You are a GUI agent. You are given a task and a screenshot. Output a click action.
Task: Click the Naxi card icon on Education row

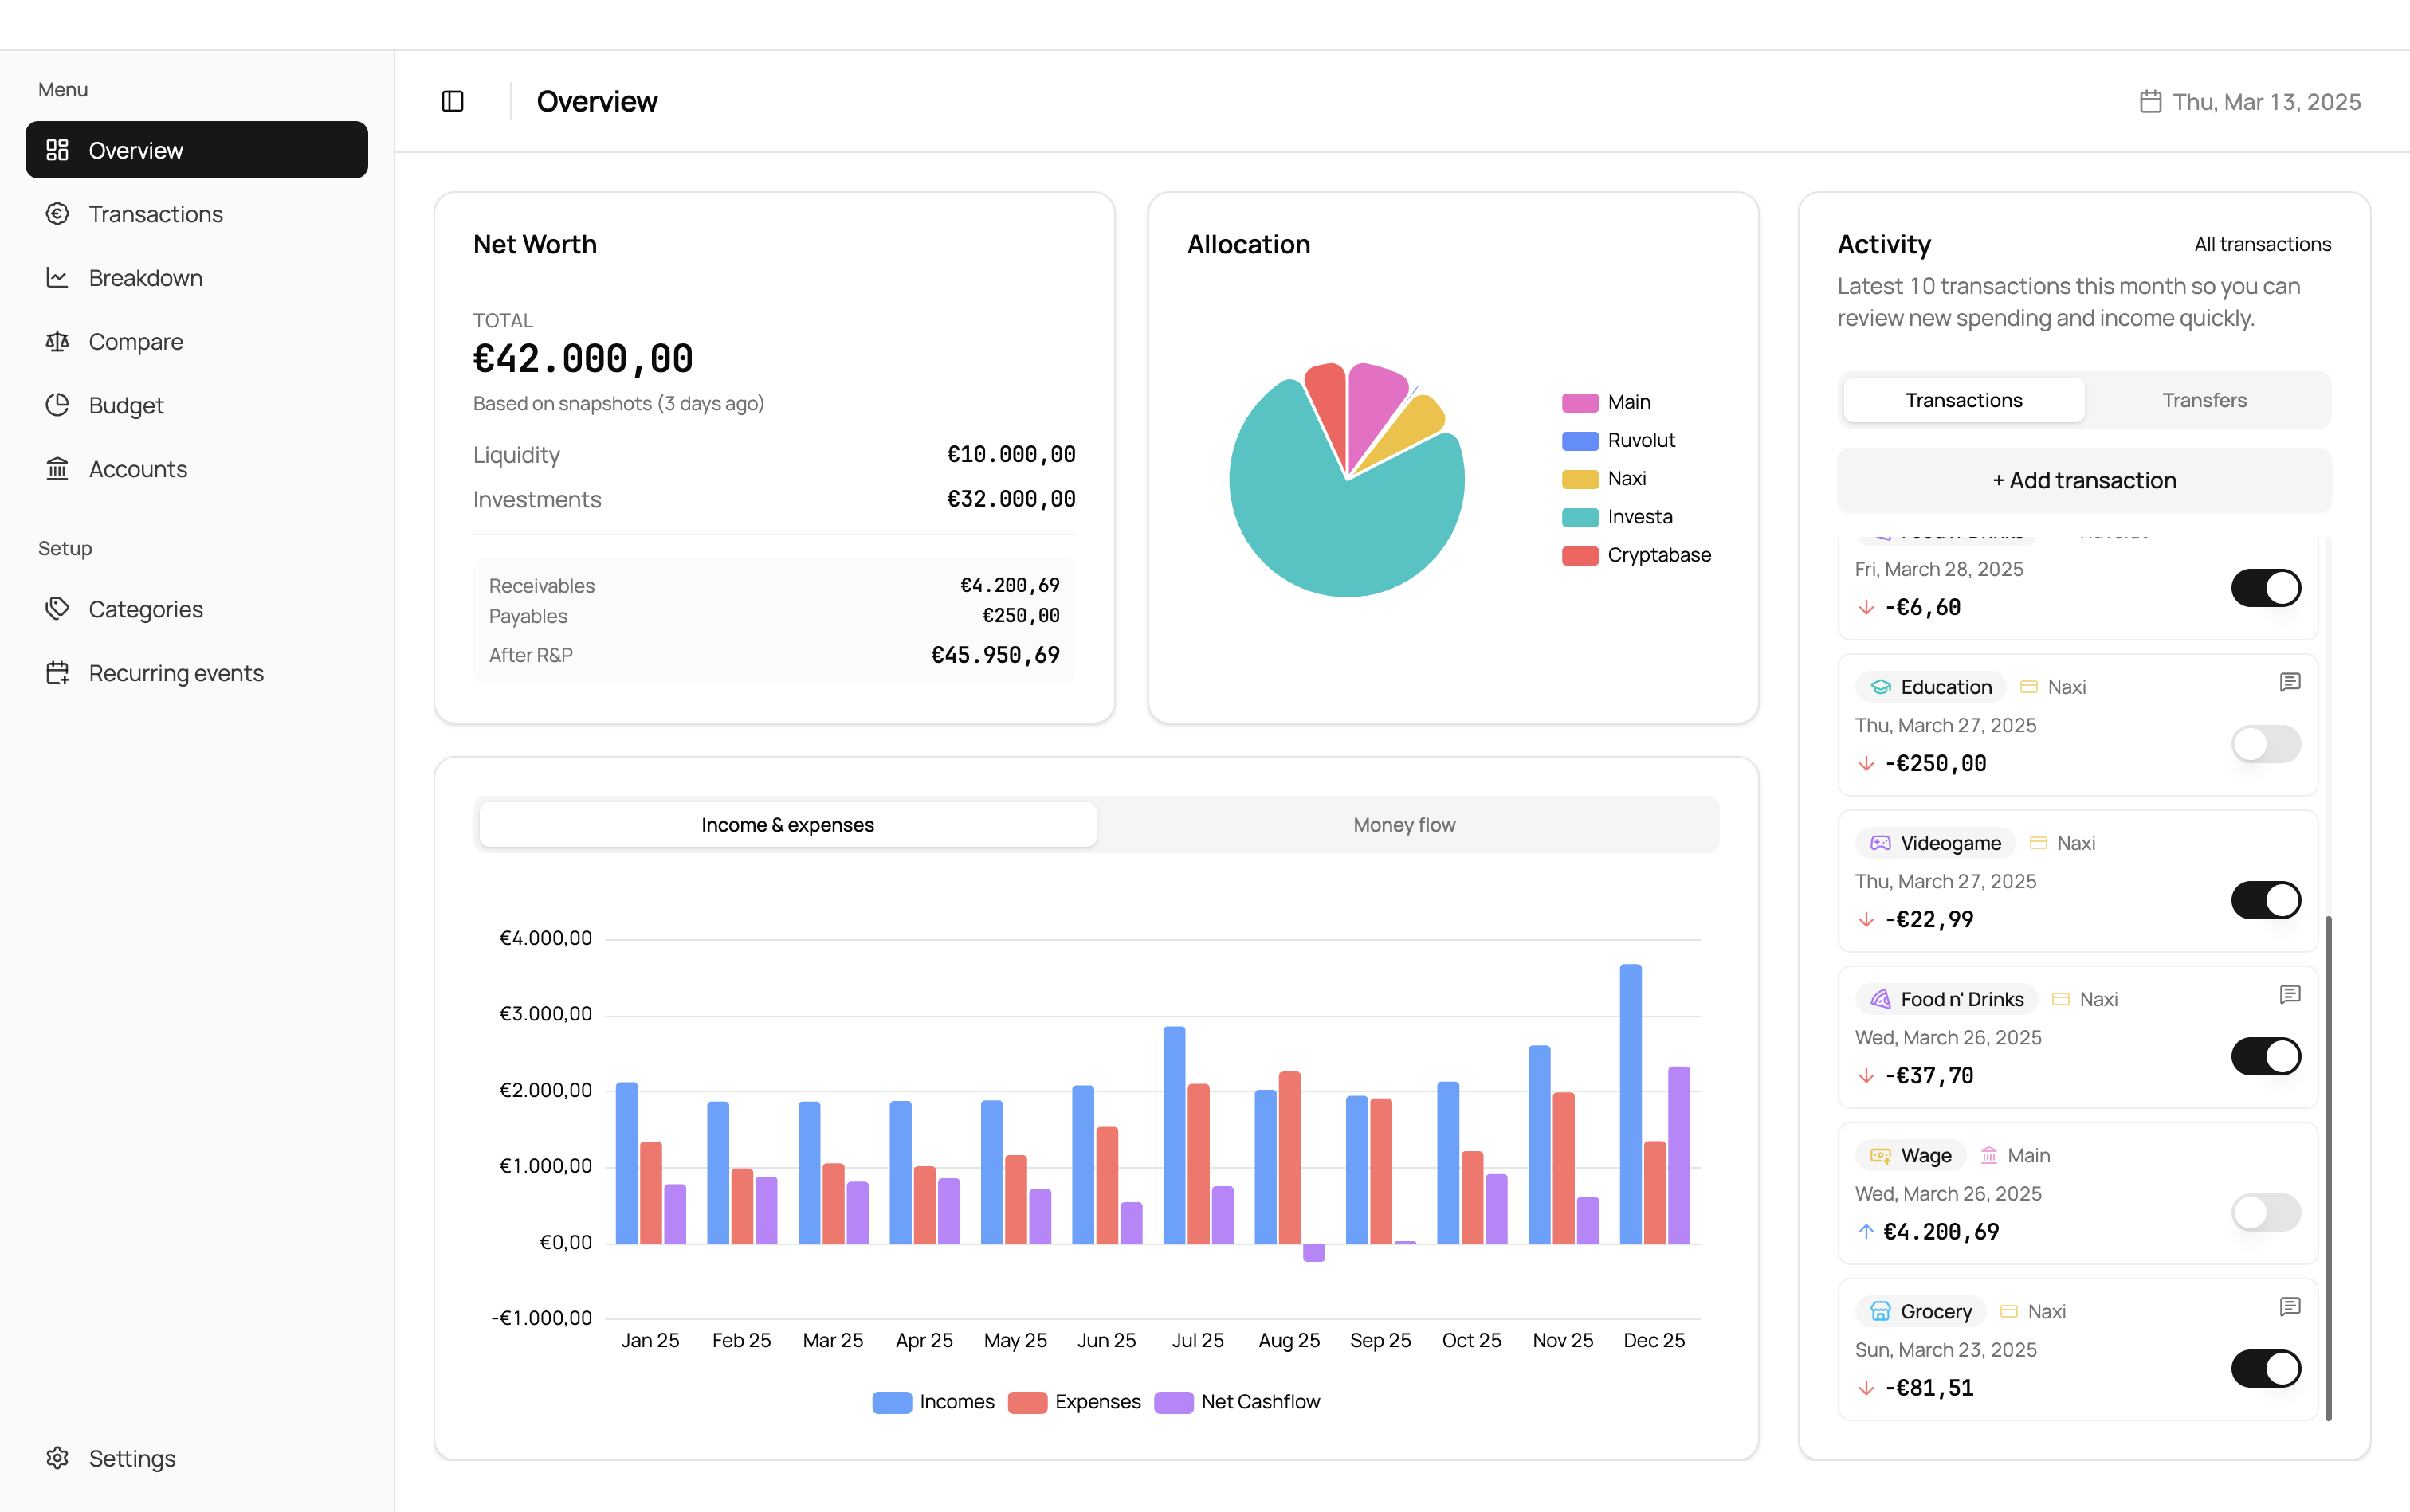point(2029,687)
